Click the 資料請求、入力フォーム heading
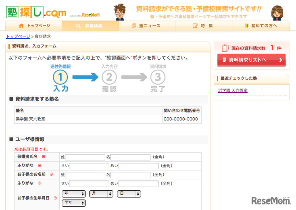 click(x=34, y=46)
